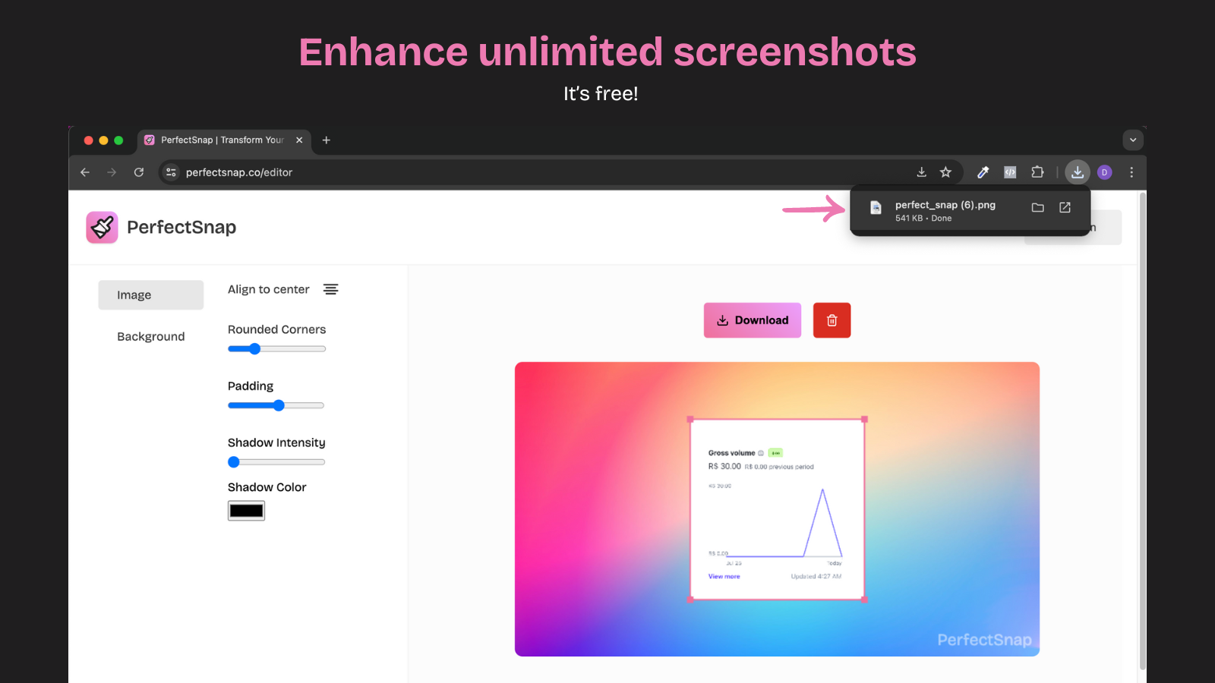Switch to the Background settings tab

(x=151, y=336)
